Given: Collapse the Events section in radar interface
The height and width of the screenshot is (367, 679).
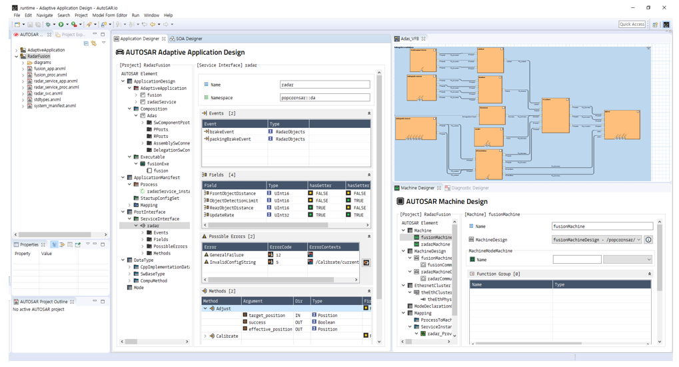Looking at the screenshot, I should pos(369,113).
